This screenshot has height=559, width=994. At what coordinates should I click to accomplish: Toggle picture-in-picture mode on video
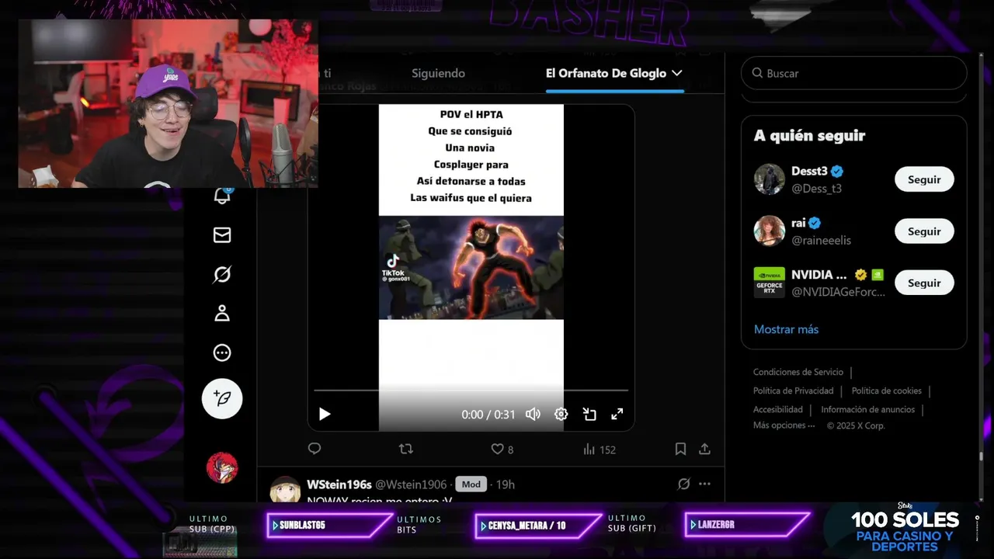pos(589,415)
